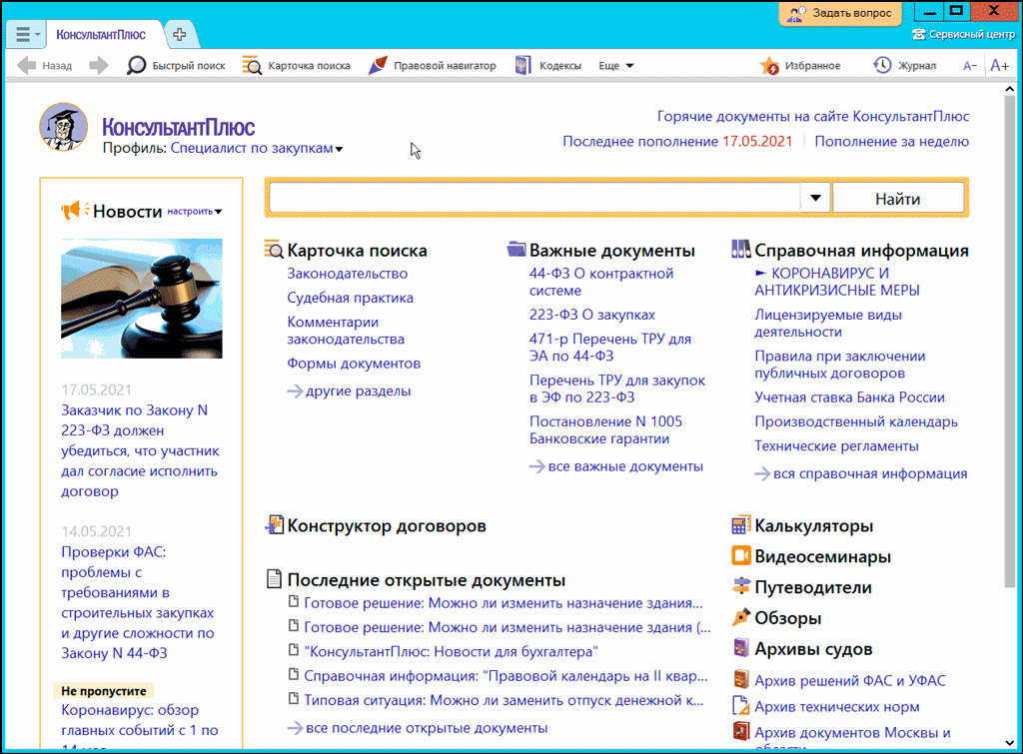Viewport: 1023px width, 754px height.
Task: Click the Сервисный центр phone icon
Action: [x=919, y=35]
